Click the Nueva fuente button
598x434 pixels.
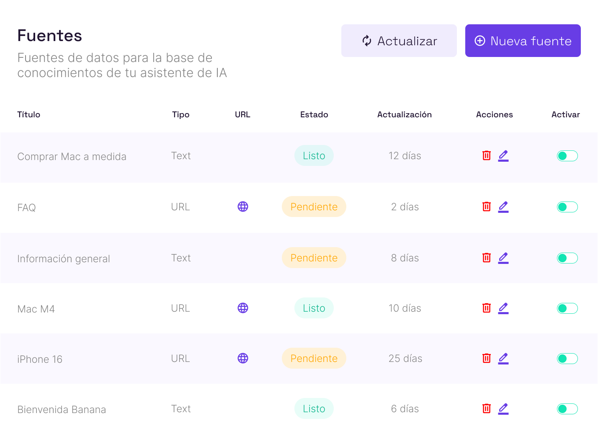point(523,41)
